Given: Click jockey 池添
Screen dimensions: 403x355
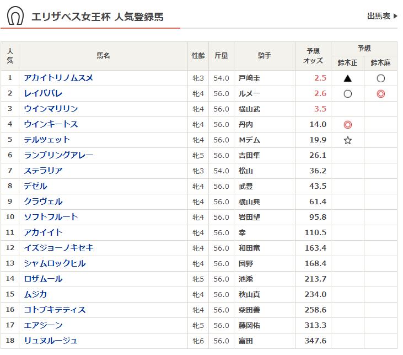Looking at the screenshot, I should click(246, 279).
